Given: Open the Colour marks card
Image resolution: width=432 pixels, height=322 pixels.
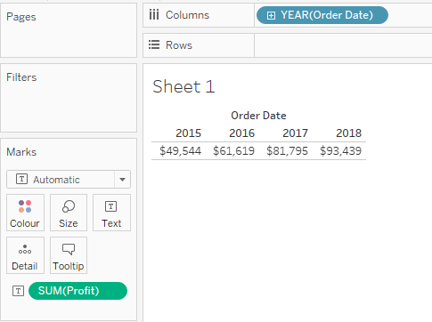Looking at the screenshot, I should click(x=25, y=213).
